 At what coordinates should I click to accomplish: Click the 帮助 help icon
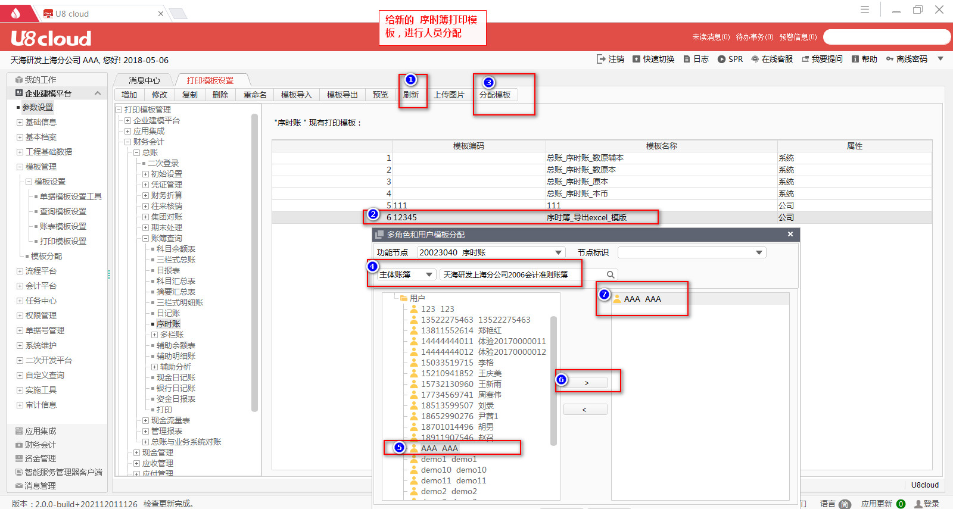tap(855, 59)
